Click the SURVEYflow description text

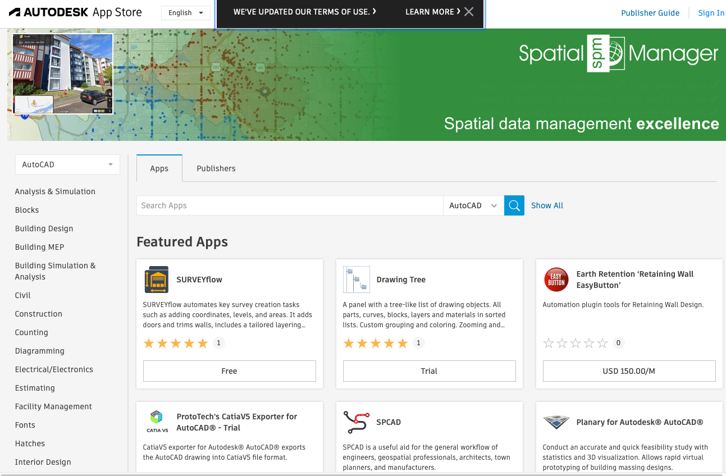click(228, 315)
